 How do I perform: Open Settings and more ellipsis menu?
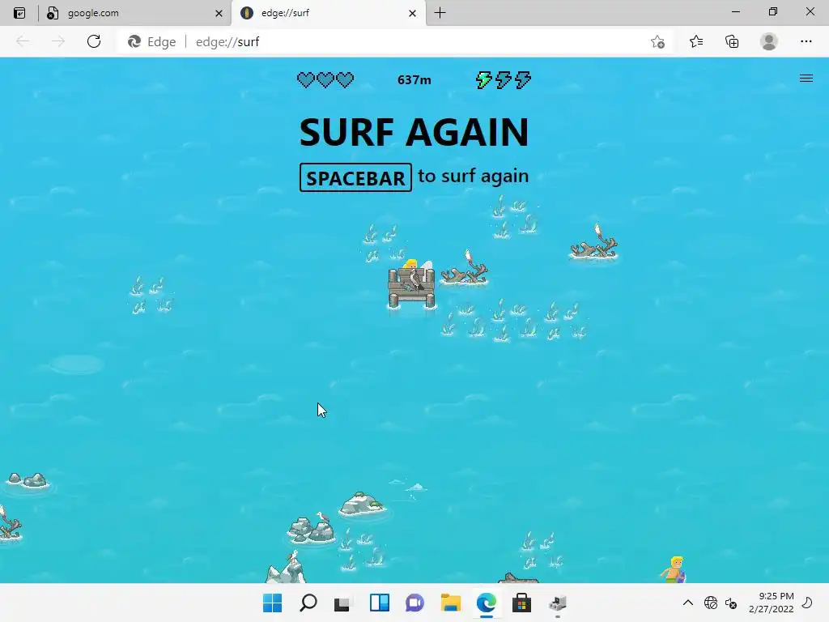(x=806, y=41)
